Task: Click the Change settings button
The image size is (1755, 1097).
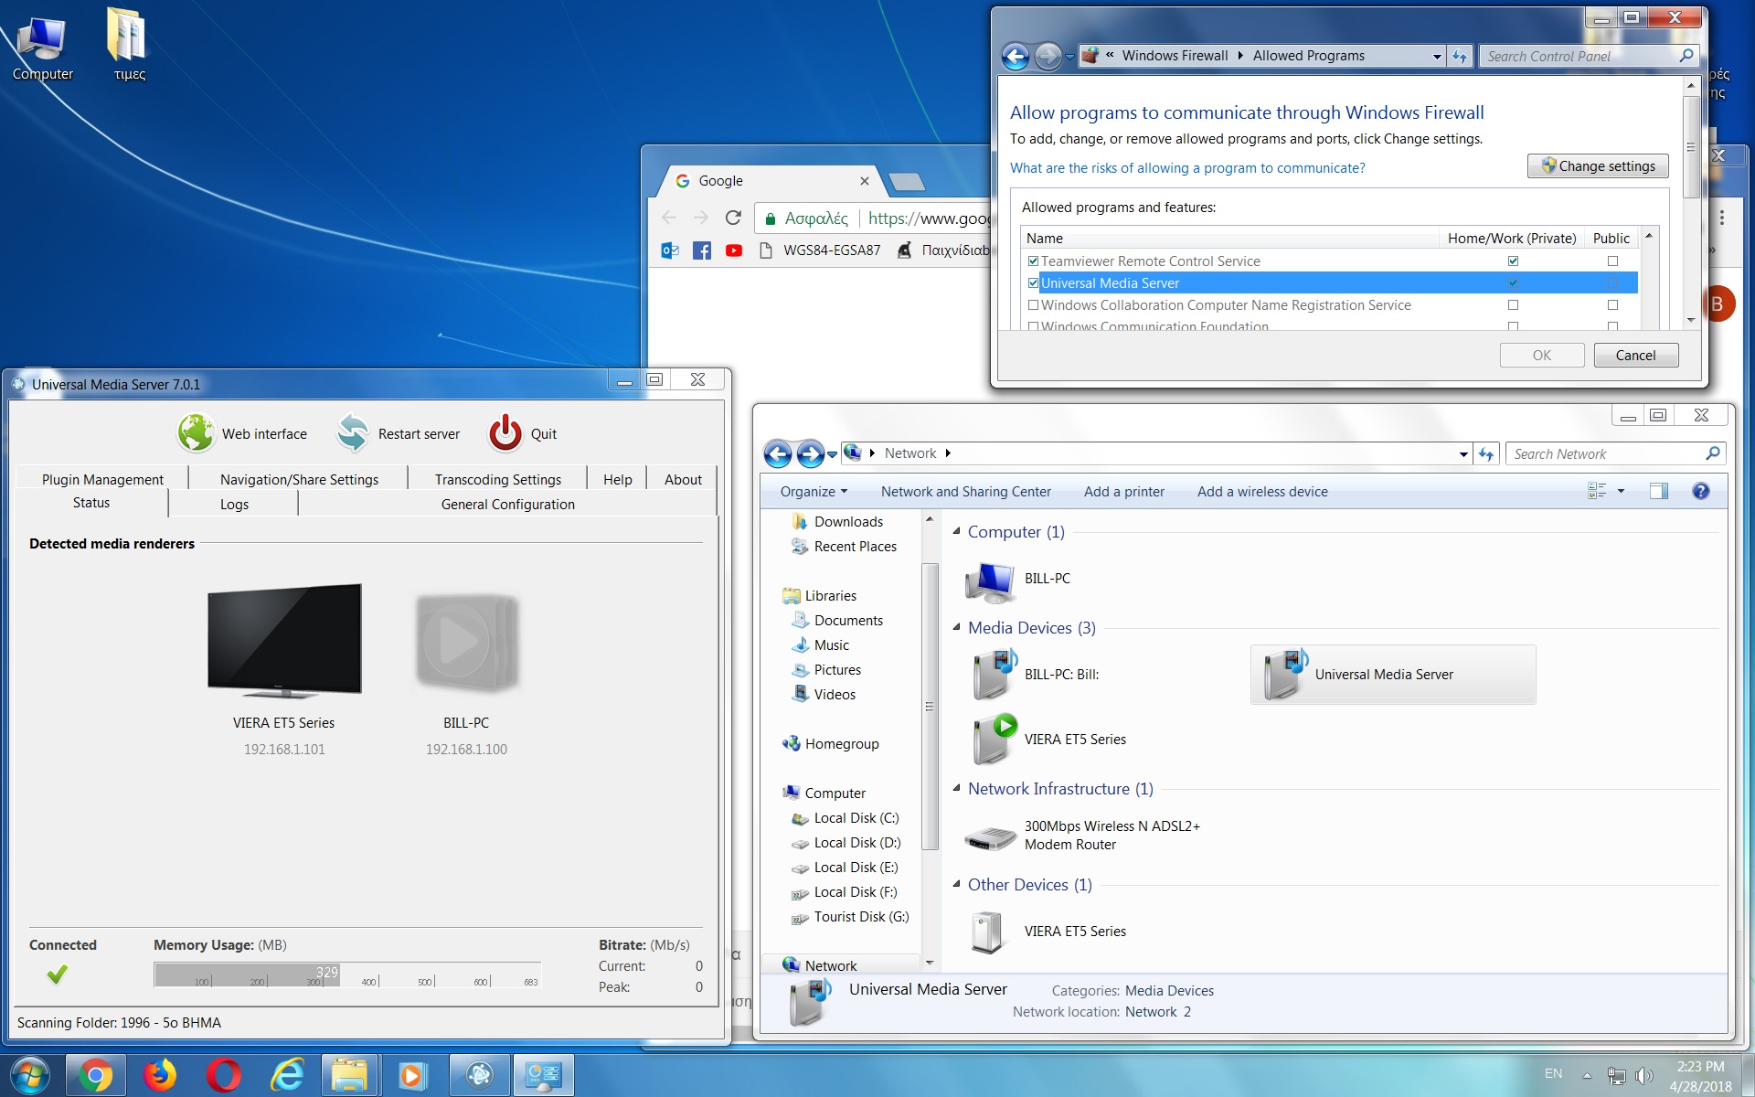Action: 1598,166
